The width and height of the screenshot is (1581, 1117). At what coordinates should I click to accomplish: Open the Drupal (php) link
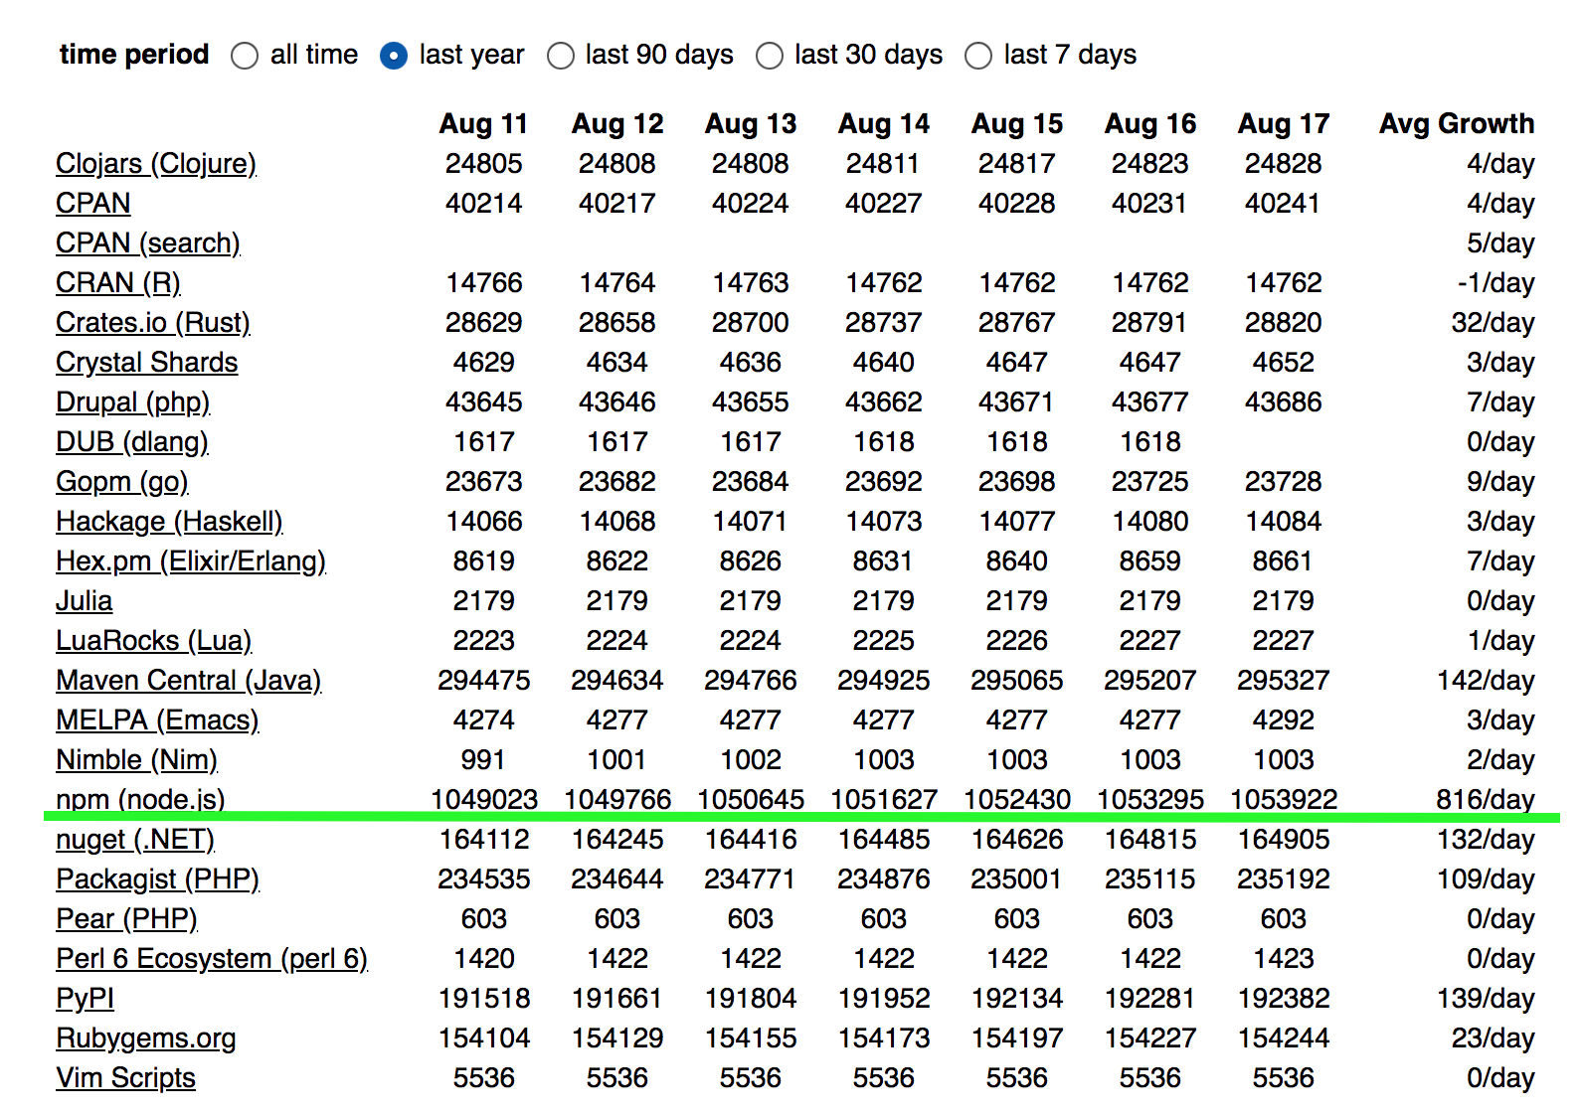[133, 402]
